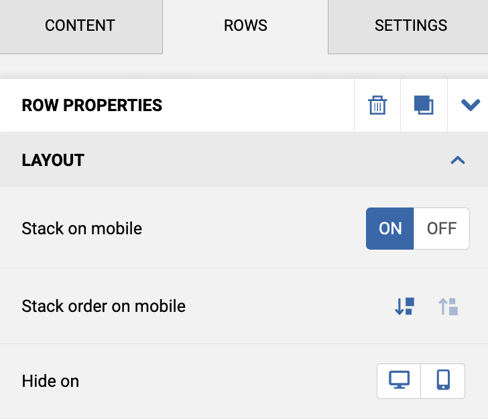Select default stack order icon
This screenshot has height=419, width=488.
(404, 307)
